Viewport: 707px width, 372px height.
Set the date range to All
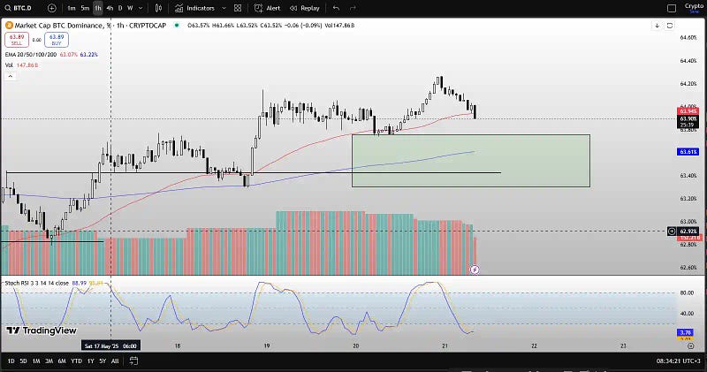pyautogui.click(x=115, y=361)
